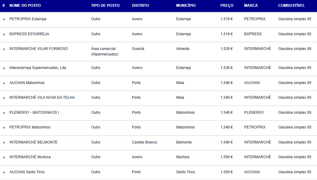The height and width of the screenshot is (180, 317).
Task: Sort by COMBUSTÍVEL column header
Action: (x=292, y=6)
